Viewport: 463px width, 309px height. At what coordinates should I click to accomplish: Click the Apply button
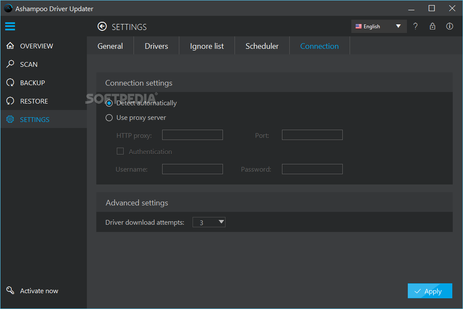click(430, 291)
